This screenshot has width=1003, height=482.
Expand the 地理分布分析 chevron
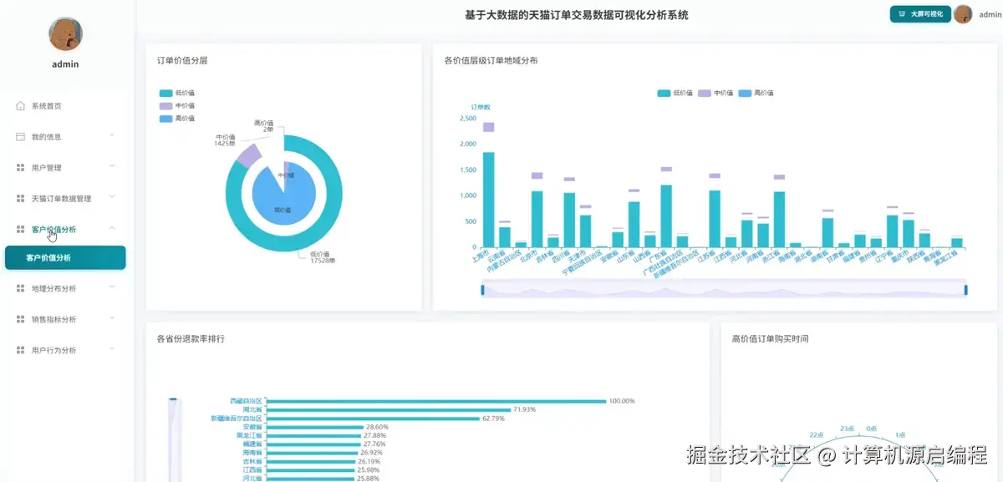tap(112, 287)
